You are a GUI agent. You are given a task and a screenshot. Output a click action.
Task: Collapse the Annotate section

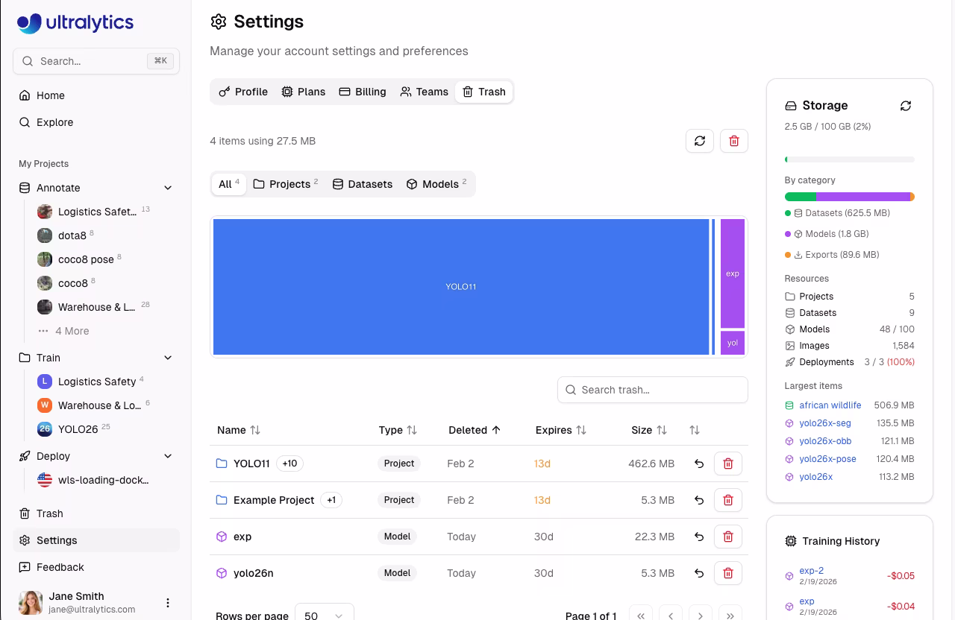click(x=168, y=188)
